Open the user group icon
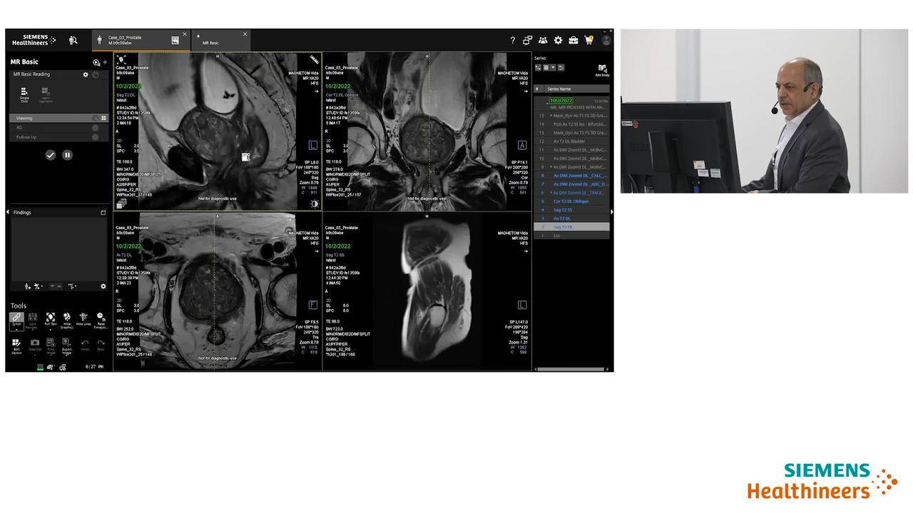The image size is (913, 514). coord(543,41)
